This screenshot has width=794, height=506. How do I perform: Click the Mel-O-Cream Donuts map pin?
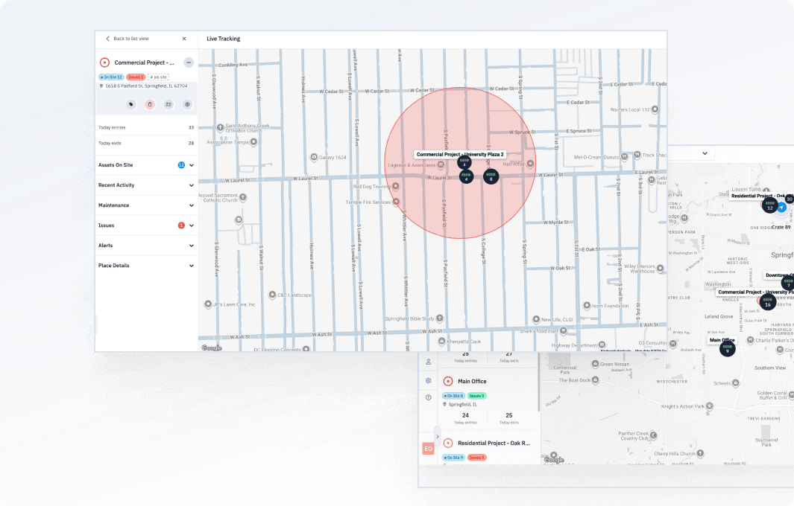pos(624,157)
